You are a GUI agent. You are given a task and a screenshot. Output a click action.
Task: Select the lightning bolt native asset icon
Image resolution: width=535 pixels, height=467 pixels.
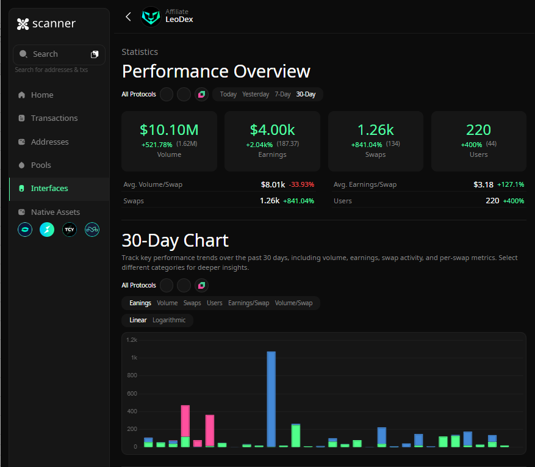pos(47,230)
